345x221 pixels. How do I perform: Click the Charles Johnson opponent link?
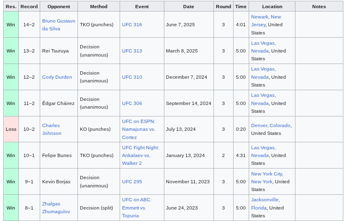coord(52,129)
